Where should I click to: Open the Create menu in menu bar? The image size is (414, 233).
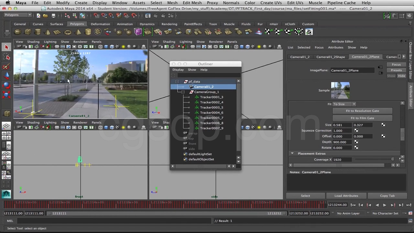click(x=81, y=3)
